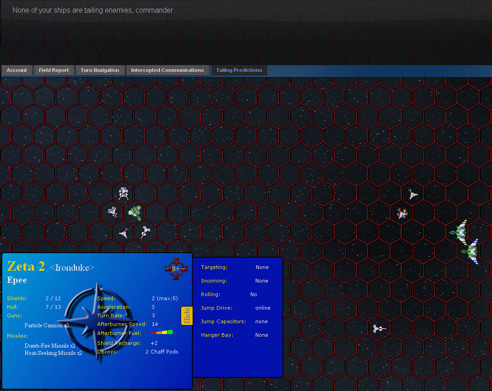Select the green ship in the left cluster

click(135, 212)
